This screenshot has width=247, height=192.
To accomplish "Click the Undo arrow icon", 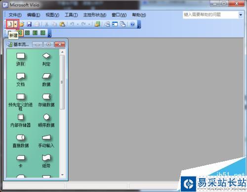I will (x=72, y=24).
